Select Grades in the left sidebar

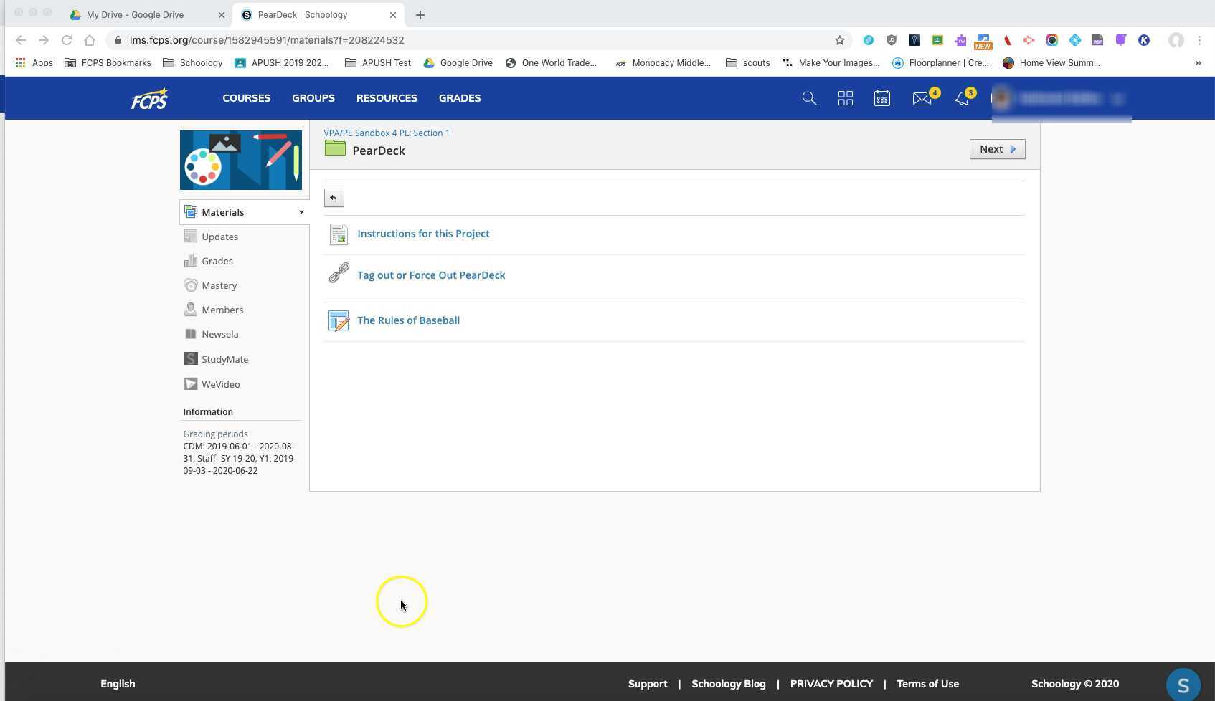[x=217, y=261]
